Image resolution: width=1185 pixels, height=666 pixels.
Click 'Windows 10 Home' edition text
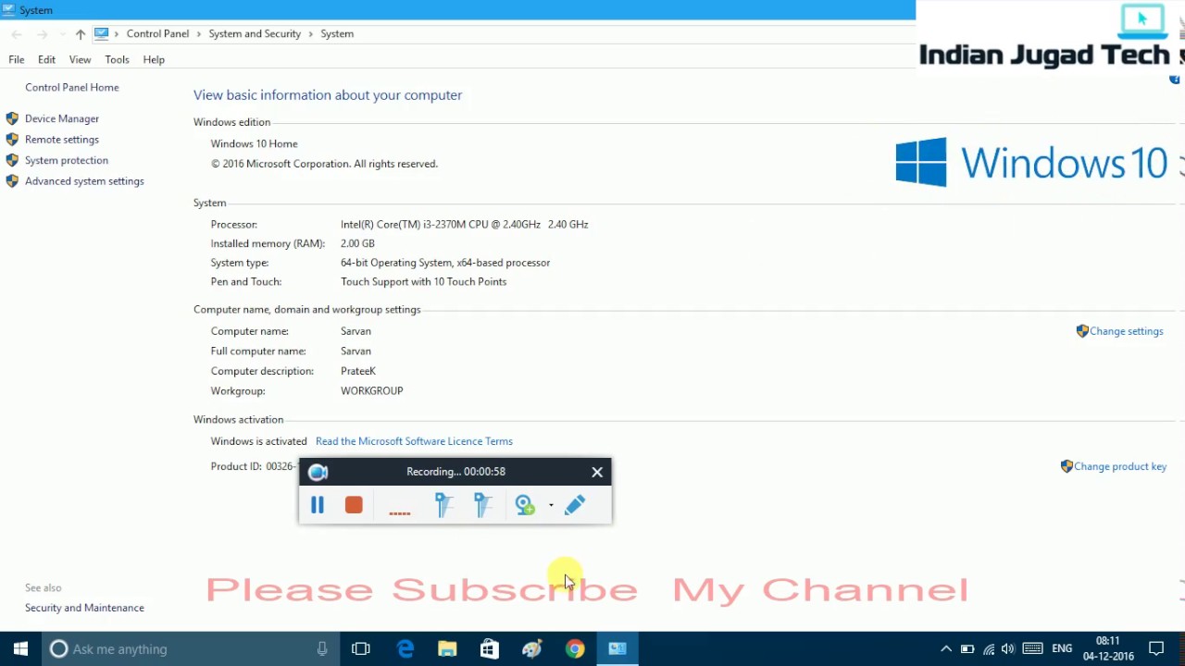tap(254, 143)
